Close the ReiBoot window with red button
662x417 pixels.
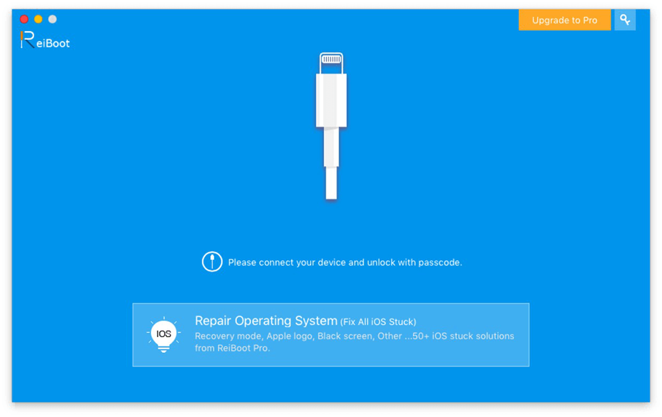click(x=24, y=19)
